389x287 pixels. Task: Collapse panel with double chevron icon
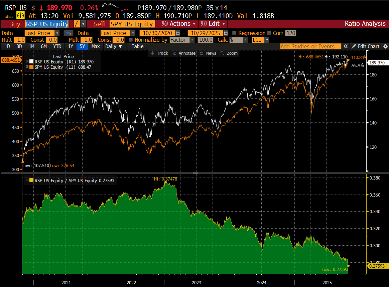click(x=345, y=46)
